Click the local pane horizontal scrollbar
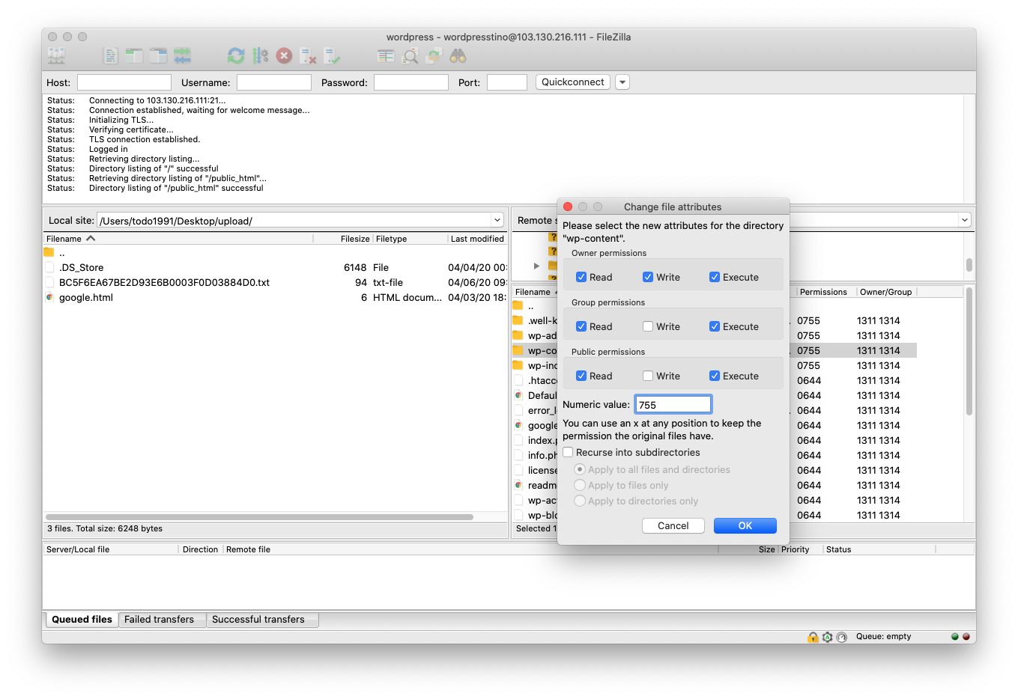Image resolution: width=1018 pixels, height=699 pixels. click(259, 516)
